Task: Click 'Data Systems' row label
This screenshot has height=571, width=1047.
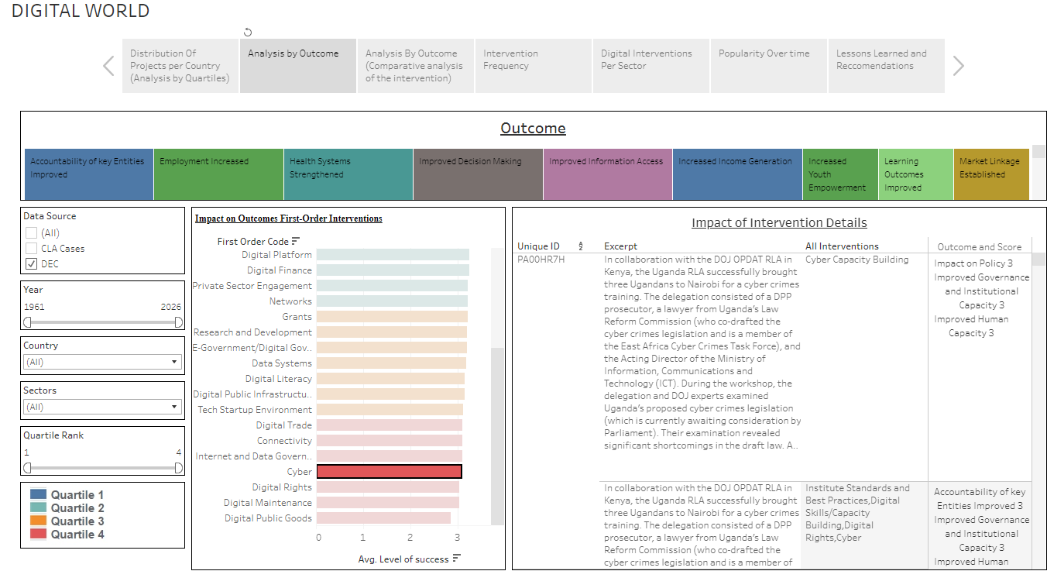Action: click(x=282, y=363)
